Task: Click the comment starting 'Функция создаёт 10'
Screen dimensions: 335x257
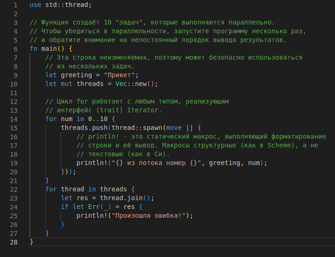Action: tap(152, 22)
